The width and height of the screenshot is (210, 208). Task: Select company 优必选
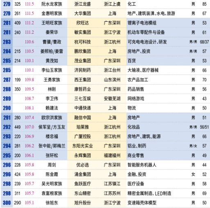[x=83, y=165]
